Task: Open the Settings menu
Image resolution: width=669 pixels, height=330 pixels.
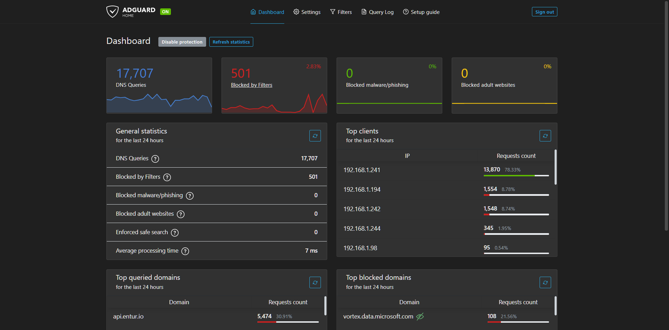Action: (x=307, y=12)
